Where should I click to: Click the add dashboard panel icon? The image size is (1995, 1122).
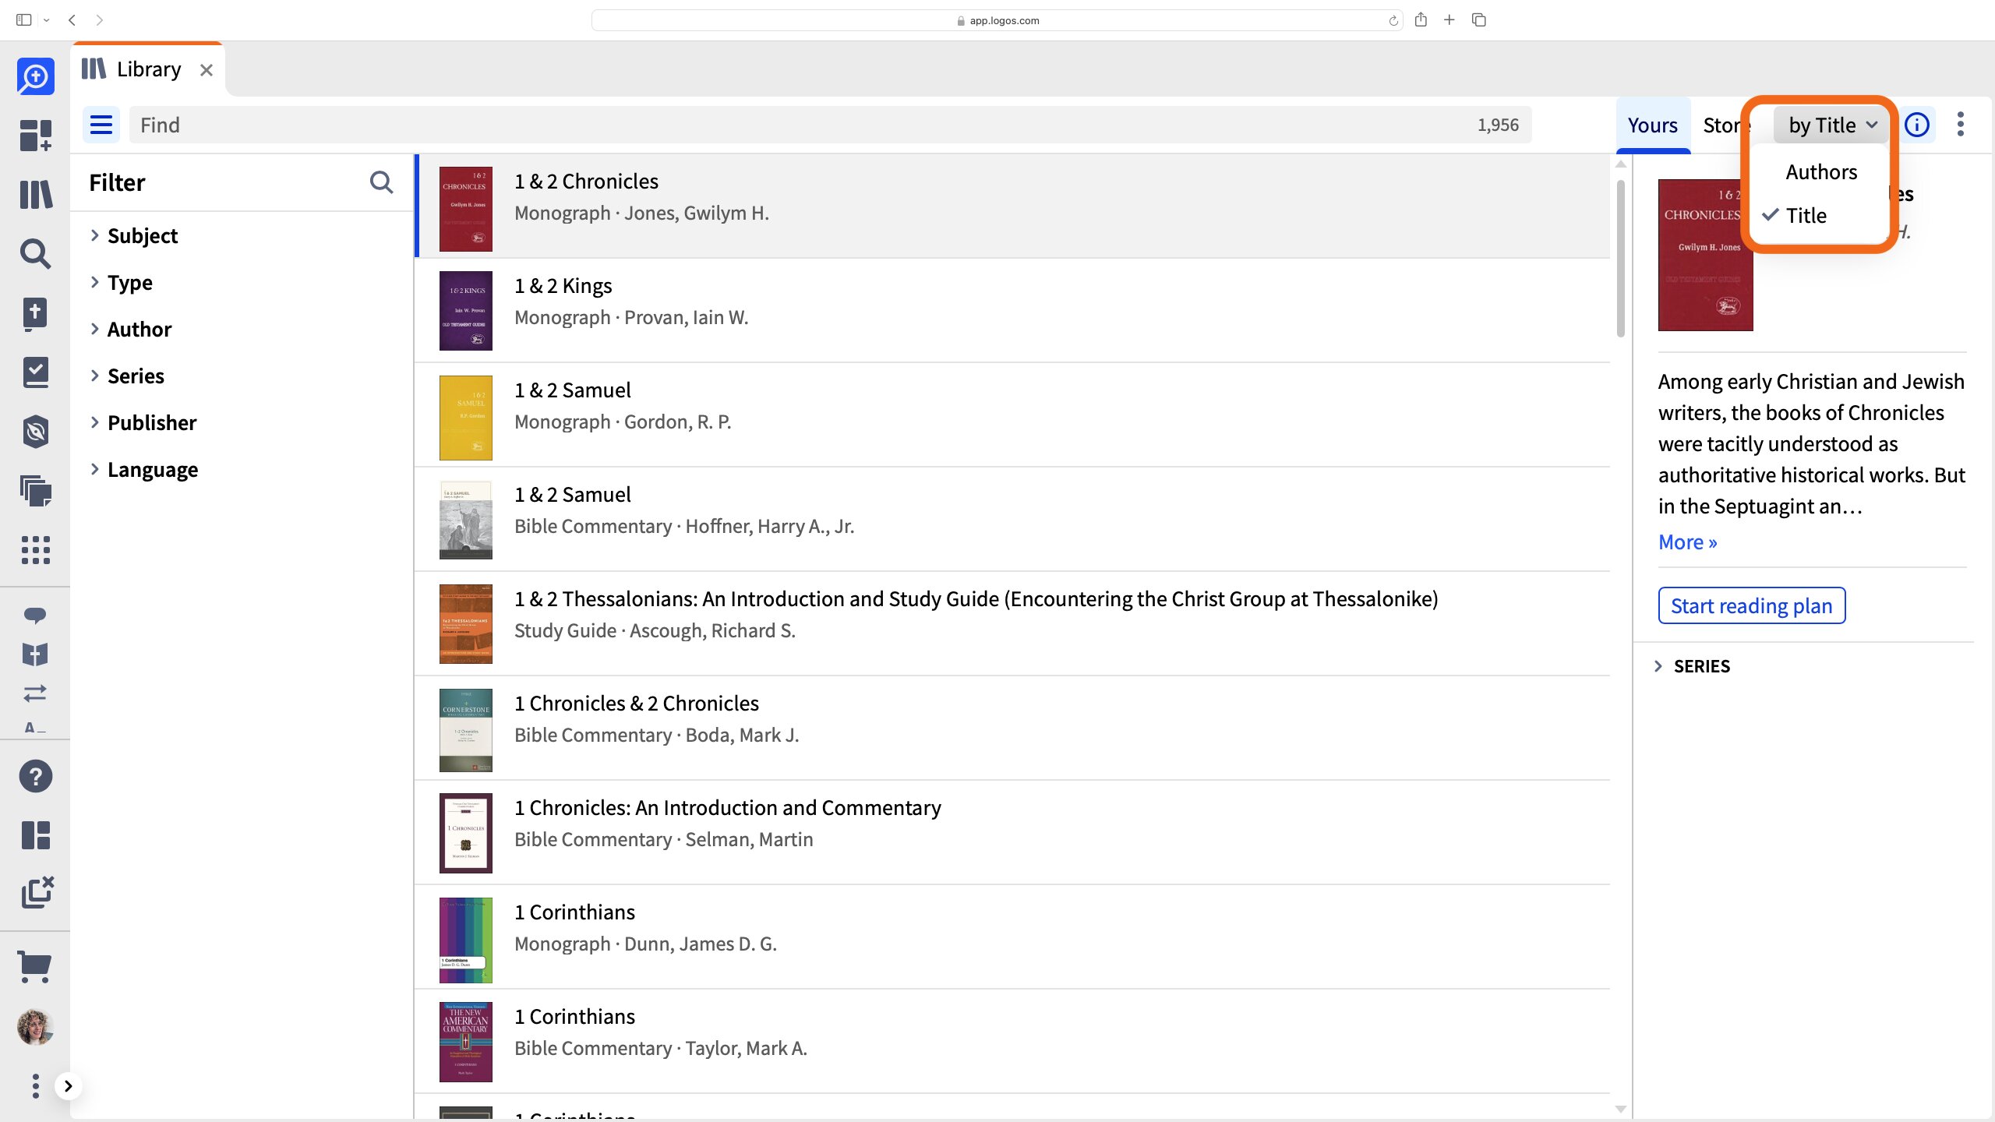tap(35, 136)
